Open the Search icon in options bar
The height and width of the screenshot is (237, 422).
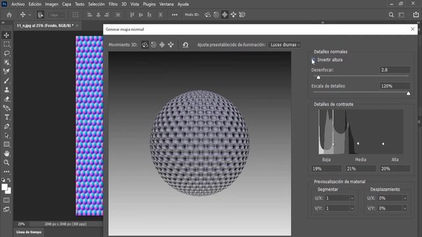tap(391, 14)
